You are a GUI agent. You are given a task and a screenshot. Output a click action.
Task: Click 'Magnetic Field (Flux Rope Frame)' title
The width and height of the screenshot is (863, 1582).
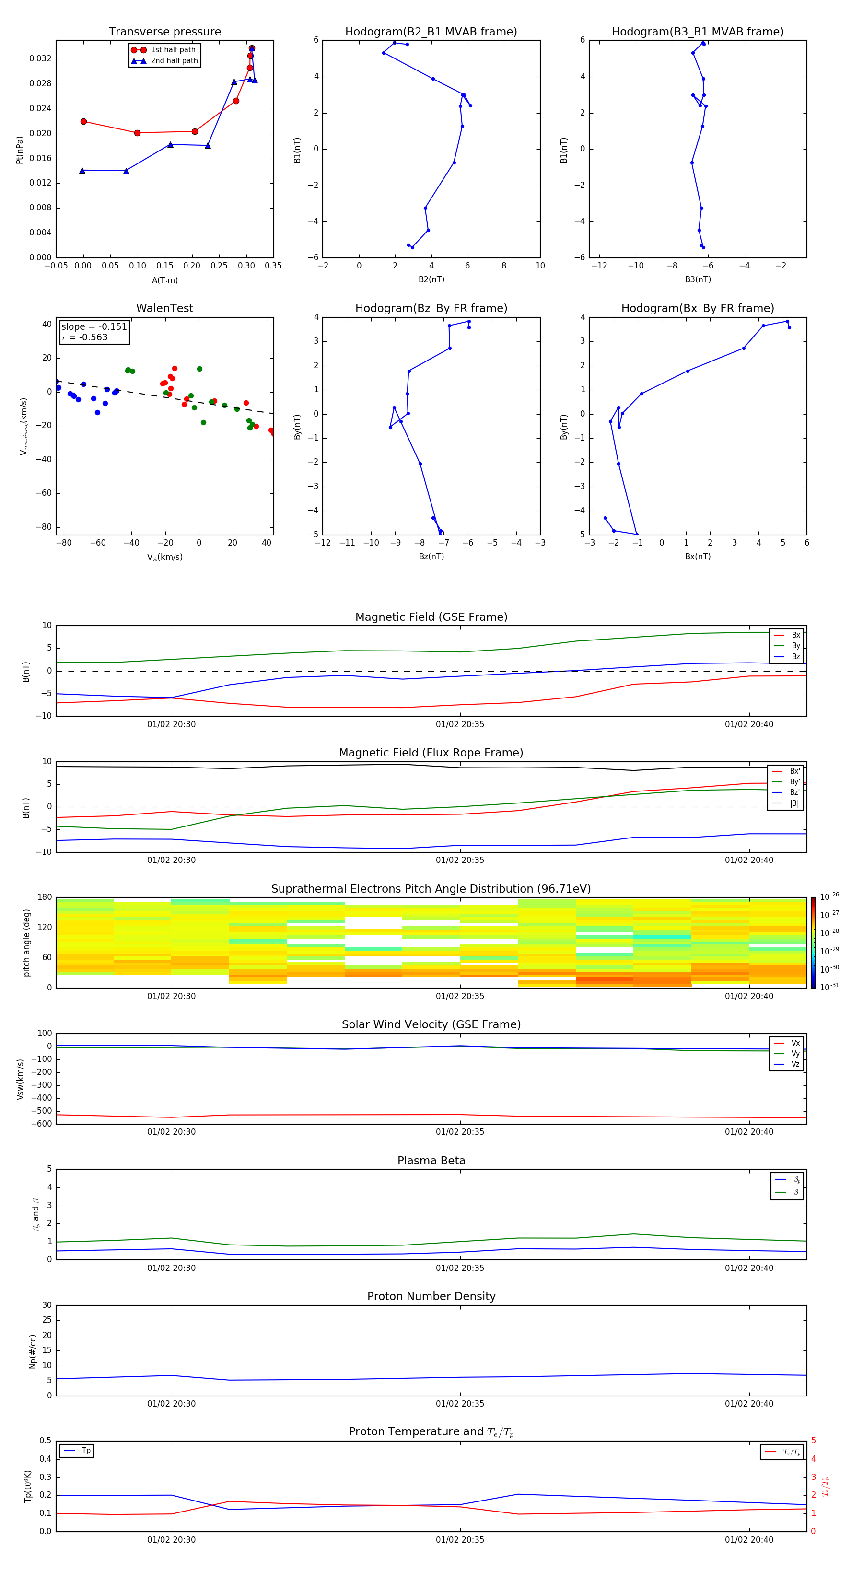(431, 752)
